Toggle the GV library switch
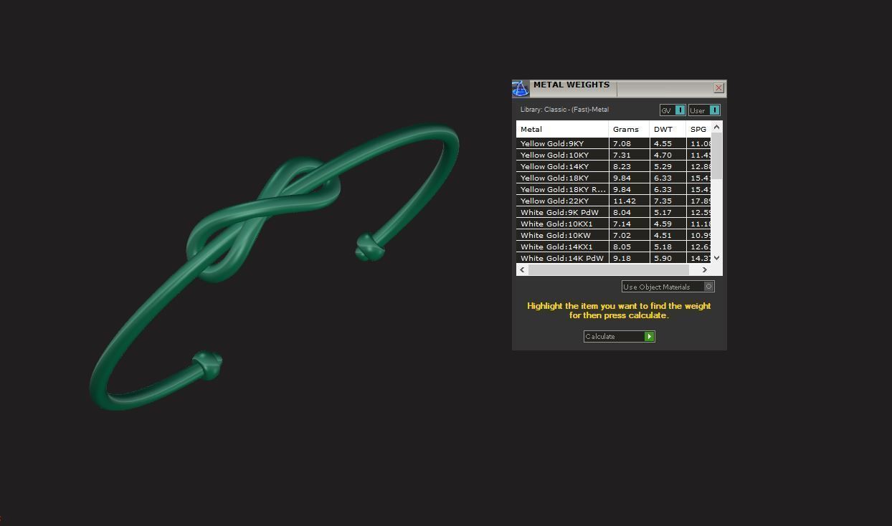Image resolution: width=892 pixels, height=526 pixels. [673, 110]
